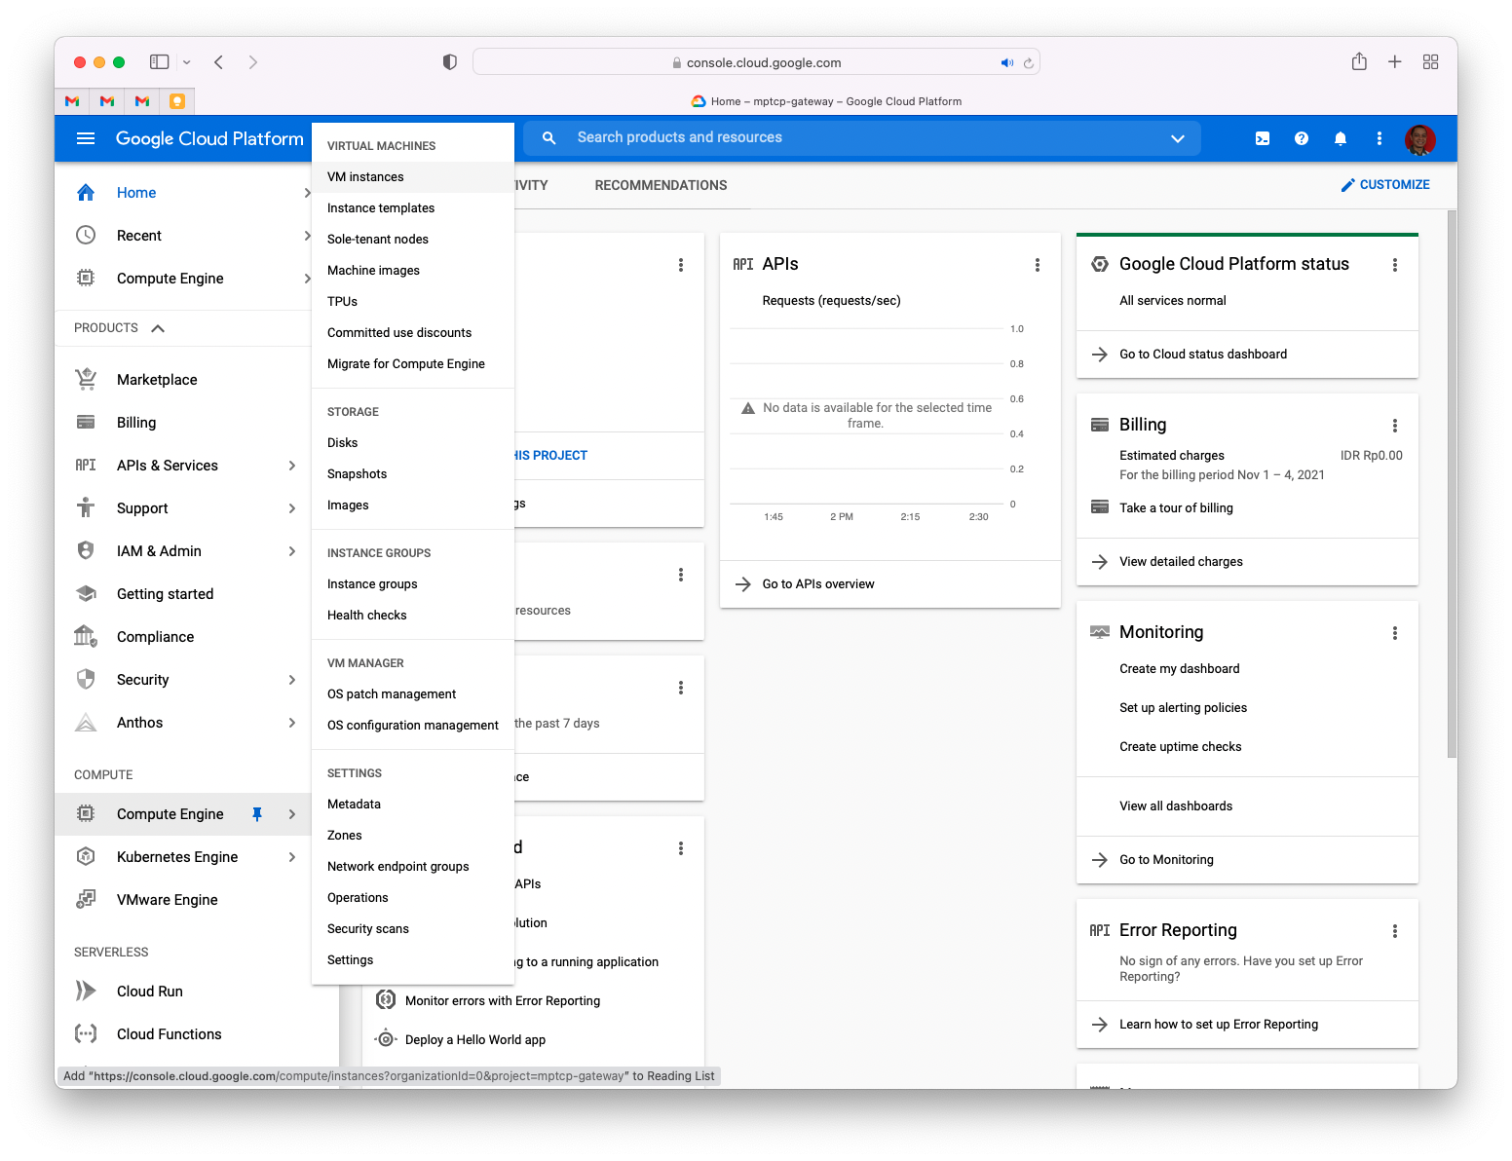Viewport: 1512px width, 1161px height.
Task: Open the hamburger navigation menu
Action: (x=86, y=138)
